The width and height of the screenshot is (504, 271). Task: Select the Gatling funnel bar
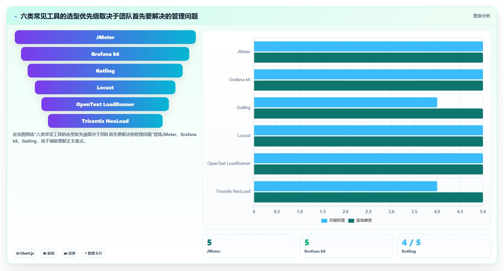pos(105,71)
